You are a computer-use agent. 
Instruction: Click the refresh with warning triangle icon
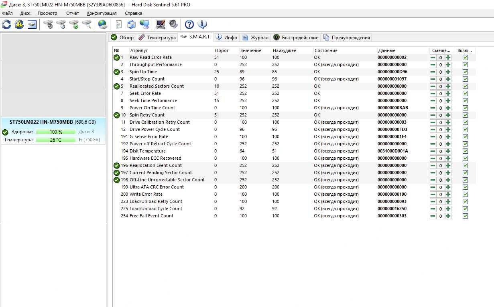tap(19, 24)
